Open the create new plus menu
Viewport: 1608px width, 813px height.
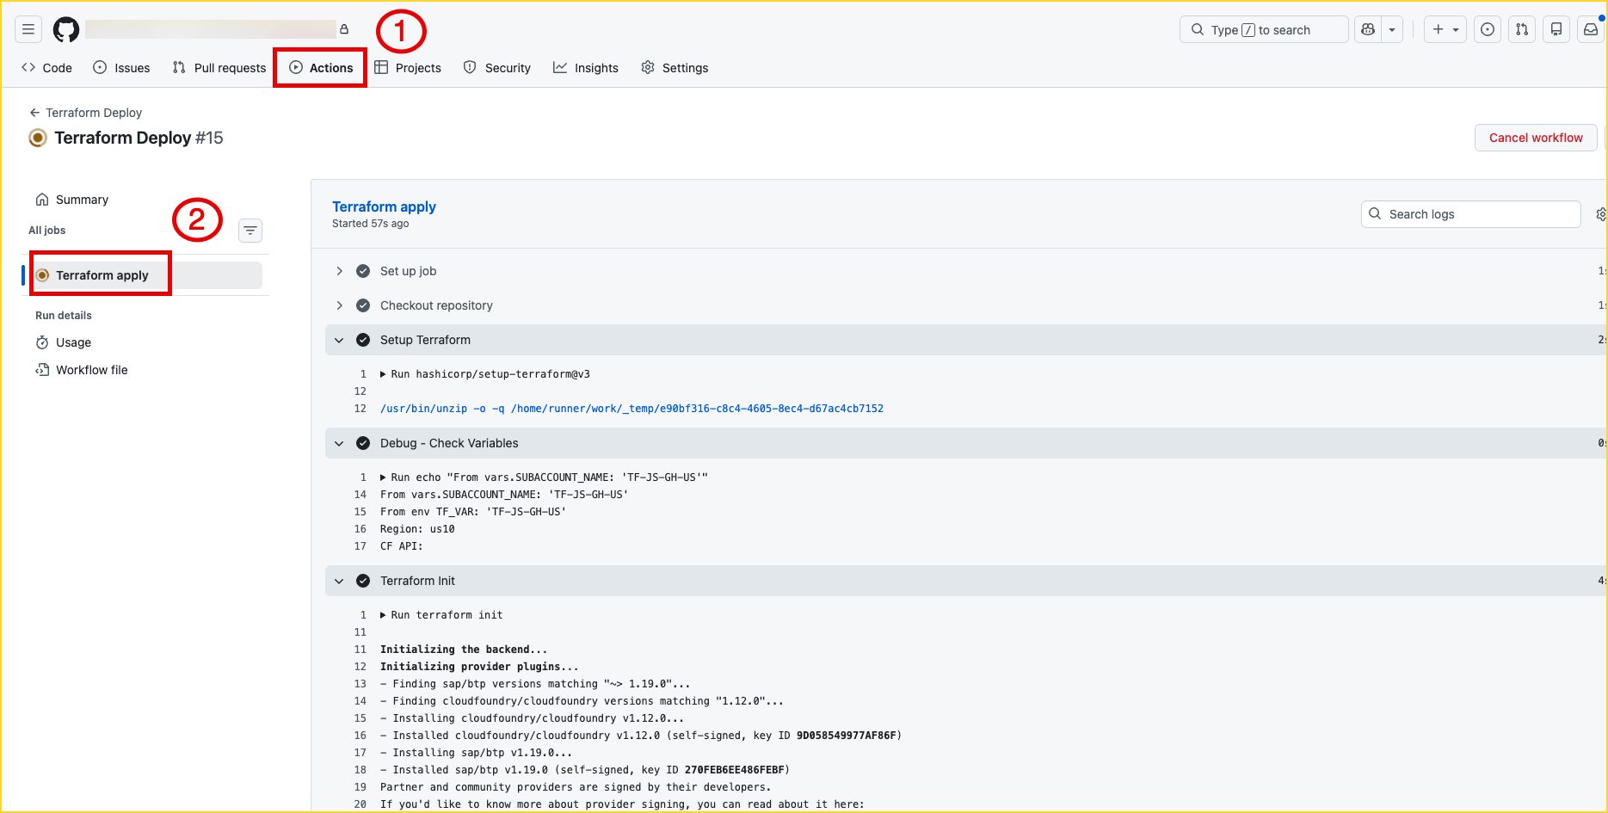(x=1445, y=29)
